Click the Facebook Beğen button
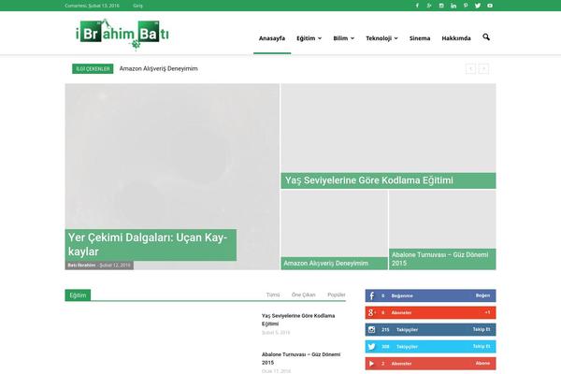 [482, 295]
